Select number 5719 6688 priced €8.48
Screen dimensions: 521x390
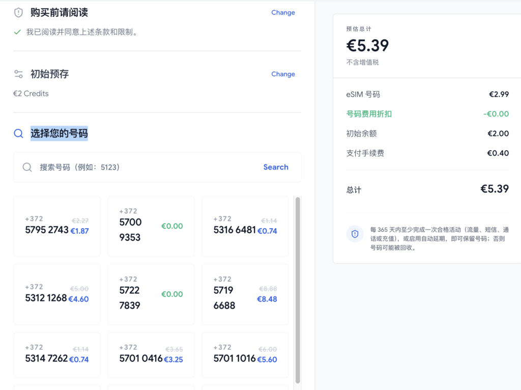[x=245, y=294]
